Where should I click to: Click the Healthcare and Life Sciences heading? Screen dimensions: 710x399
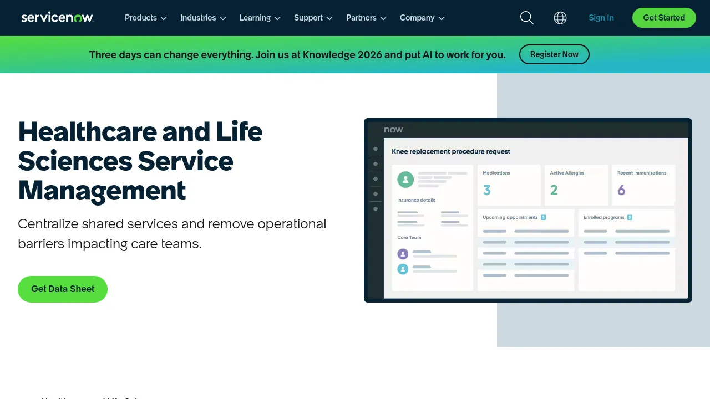pos(140,161)
